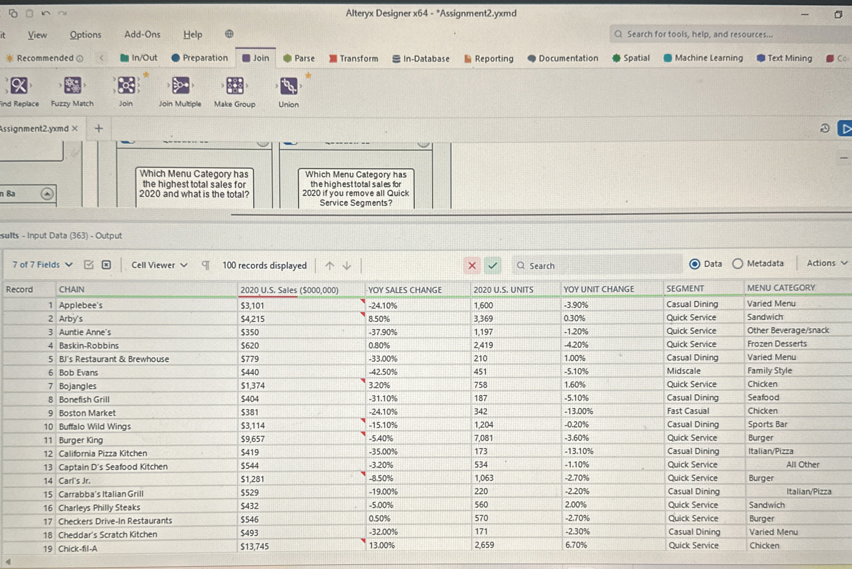Select the Join Multiple tool
Viewport: 852px width, 569px height.
(180, 86)
